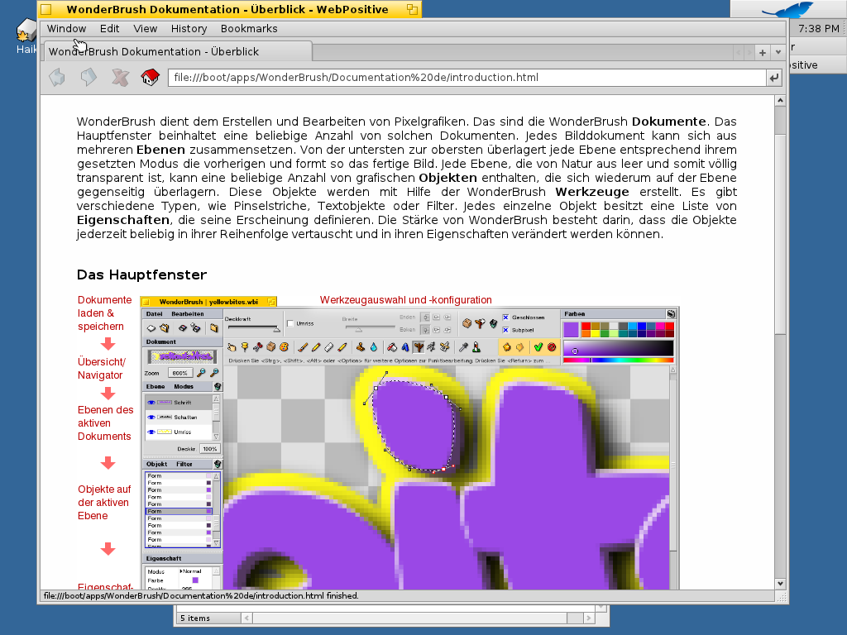Go to the home page via house icon
This screenshot has width=847, height=635.
(x=151, y=78)
